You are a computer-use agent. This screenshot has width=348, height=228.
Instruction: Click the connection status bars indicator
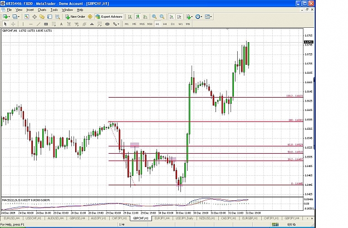275,225
